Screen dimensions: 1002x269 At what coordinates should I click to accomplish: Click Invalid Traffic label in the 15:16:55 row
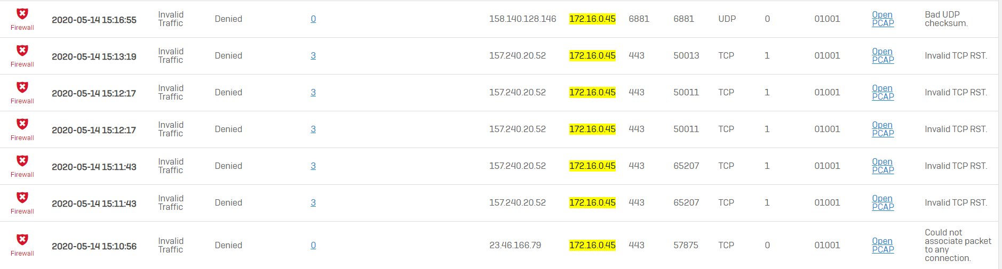(x=171, y=19)
